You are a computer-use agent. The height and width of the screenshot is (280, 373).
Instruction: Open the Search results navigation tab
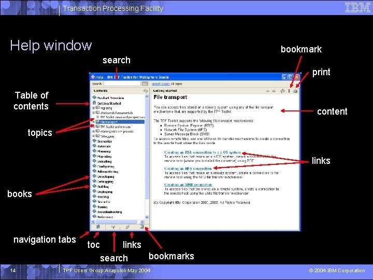point(113,227)
